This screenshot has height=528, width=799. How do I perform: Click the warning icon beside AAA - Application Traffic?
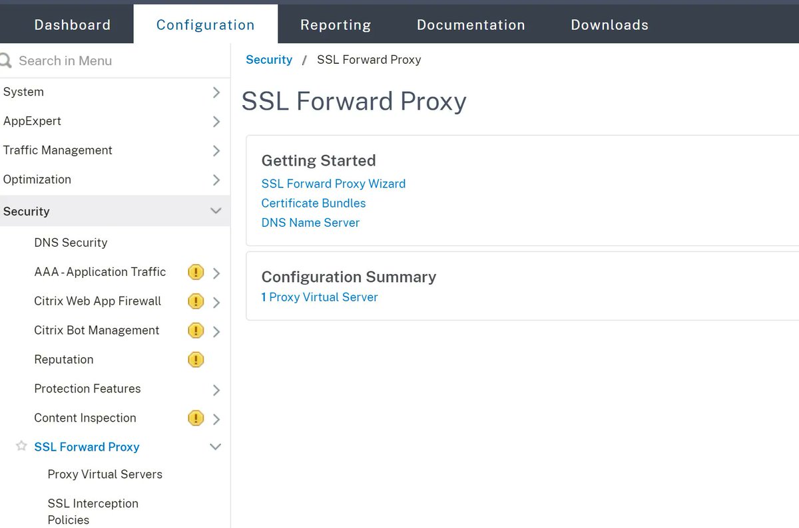click(196, 272)
